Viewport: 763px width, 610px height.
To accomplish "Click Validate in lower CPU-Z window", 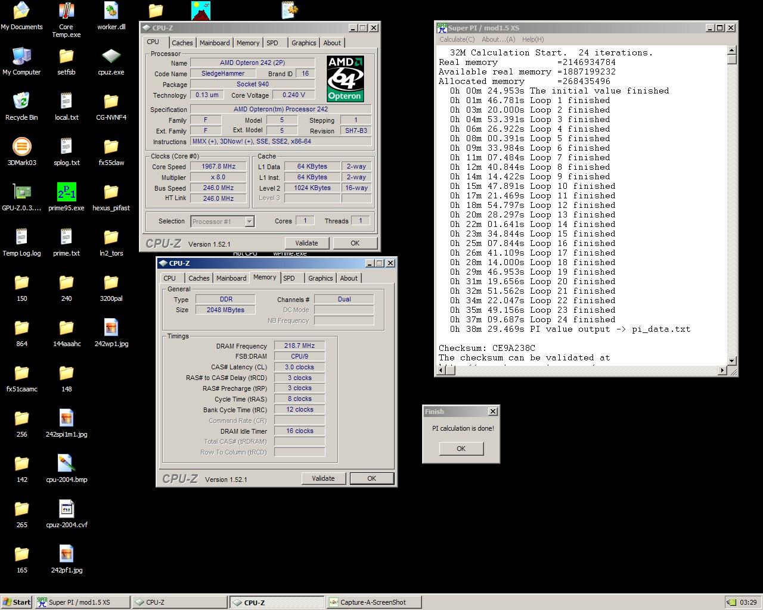I will 323,478.
